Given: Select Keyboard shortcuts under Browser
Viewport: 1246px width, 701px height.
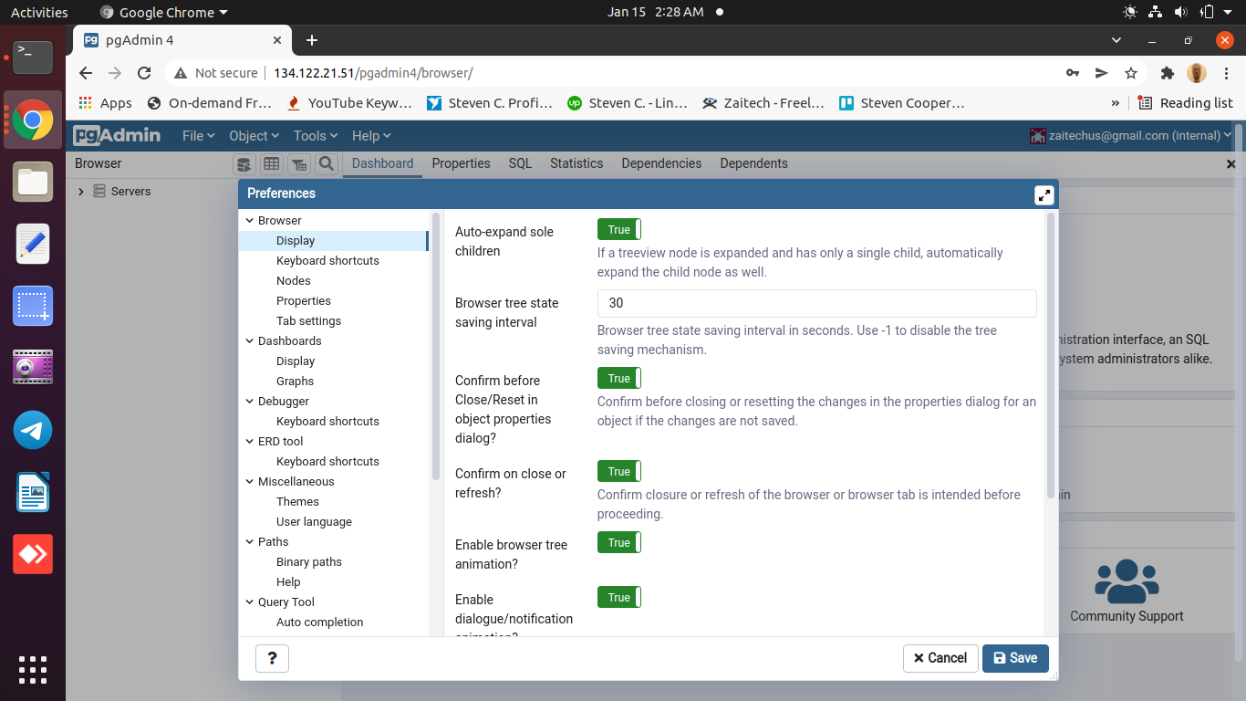Looking at the screenshot, I should [327, 261].
